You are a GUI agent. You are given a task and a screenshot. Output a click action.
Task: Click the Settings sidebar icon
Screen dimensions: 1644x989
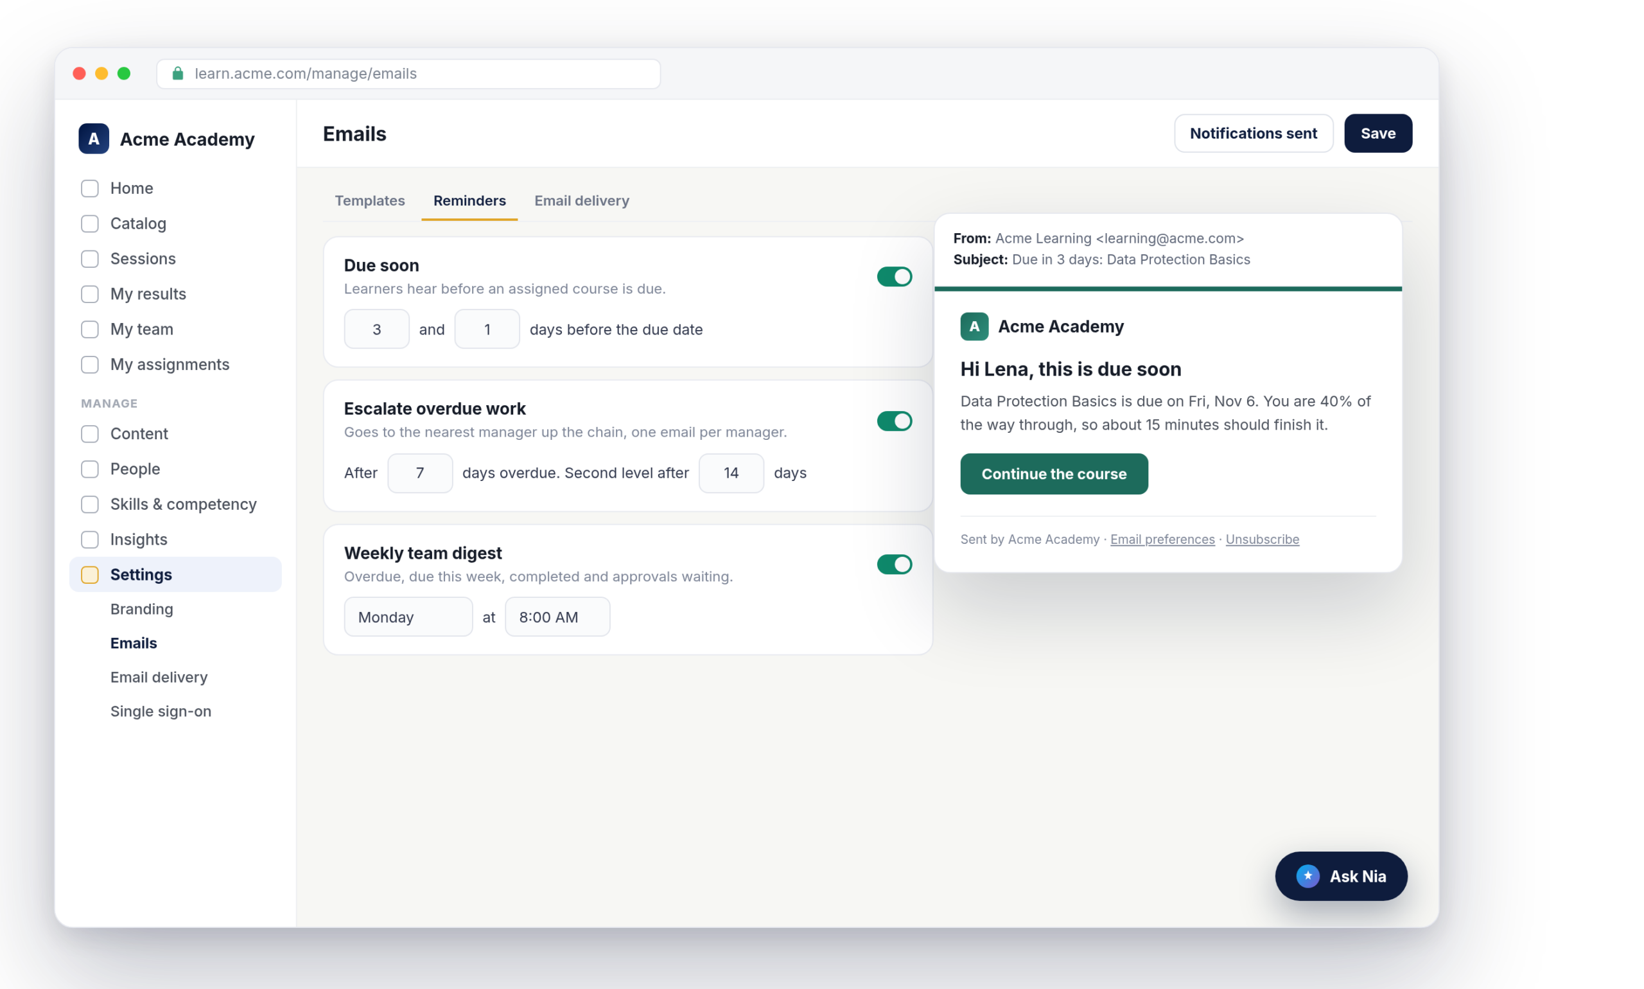click(x=90, y=575)
